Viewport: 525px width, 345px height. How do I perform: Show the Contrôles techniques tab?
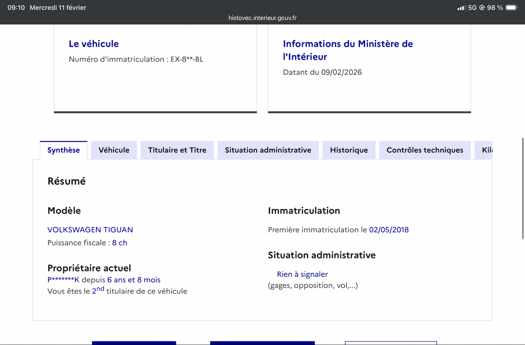(424, 150)
